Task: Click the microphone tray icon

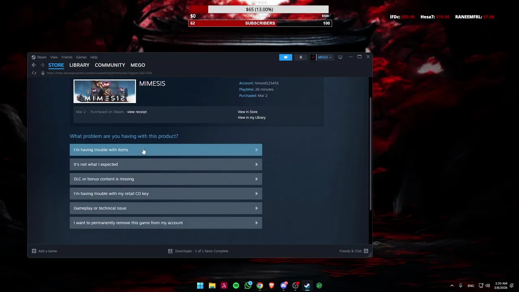Action: click(x=461, y=286)
